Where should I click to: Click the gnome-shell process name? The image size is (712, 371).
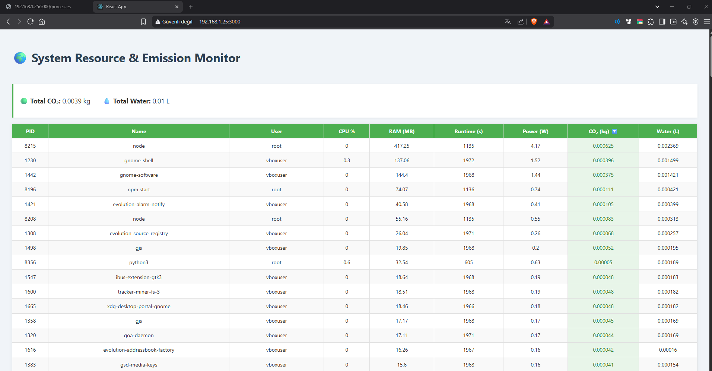click(139, 160)
